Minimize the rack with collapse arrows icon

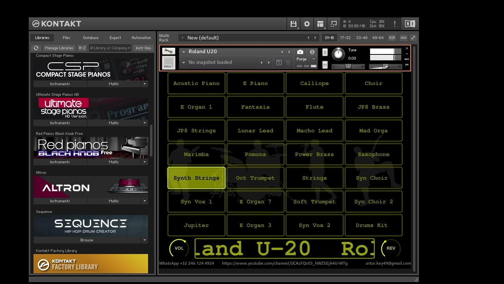click(413, 38)
